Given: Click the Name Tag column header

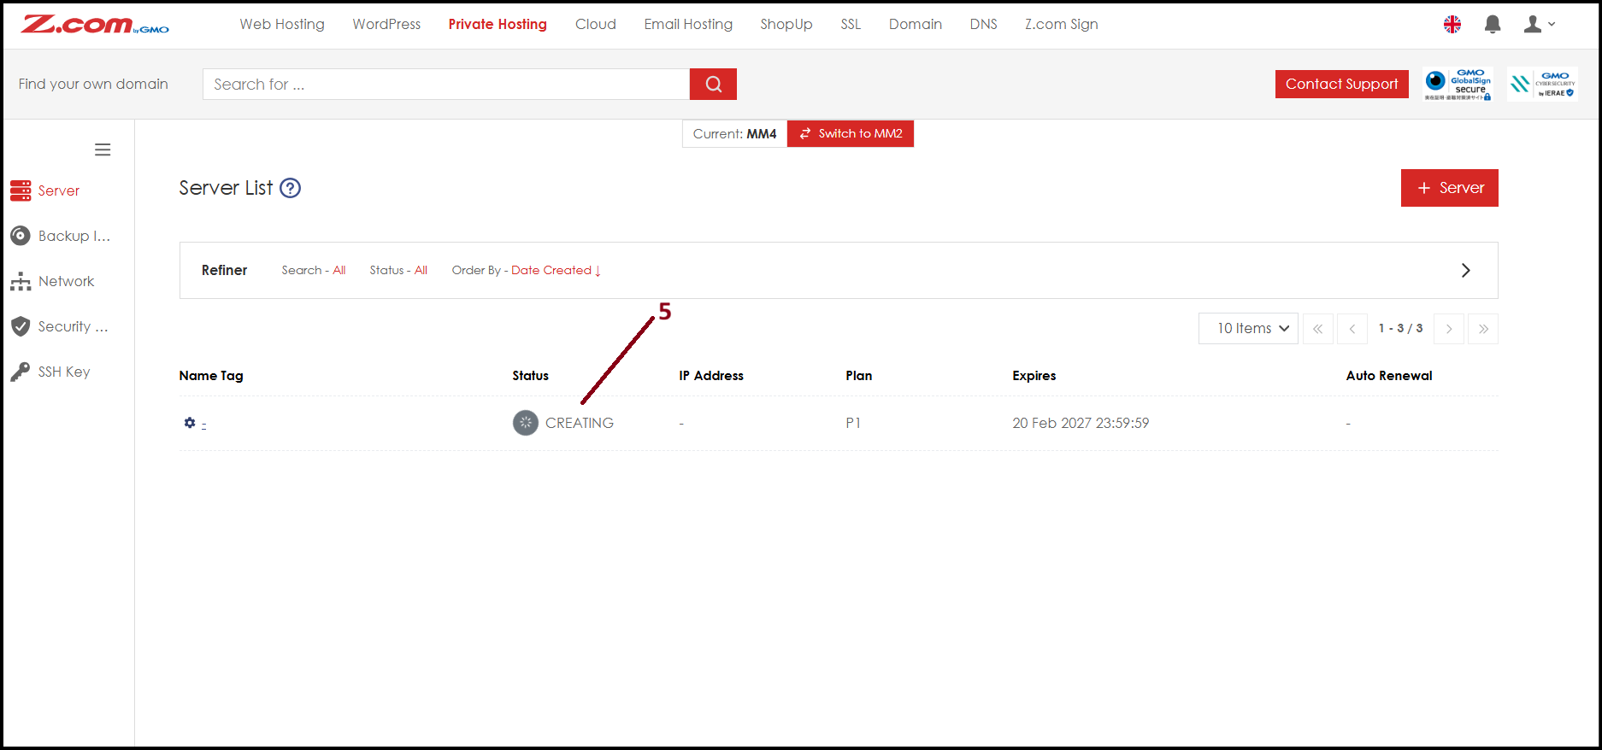Looking at the screenshot, I should pyautogui.click(x=211, y=376).
